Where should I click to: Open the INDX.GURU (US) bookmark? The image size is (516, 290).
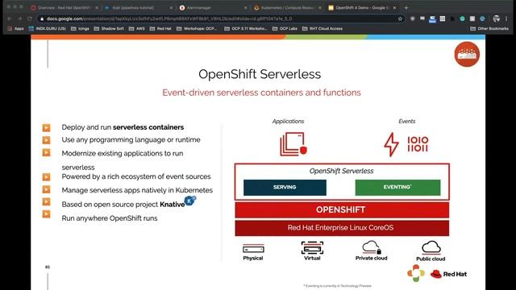pos(48,29)
